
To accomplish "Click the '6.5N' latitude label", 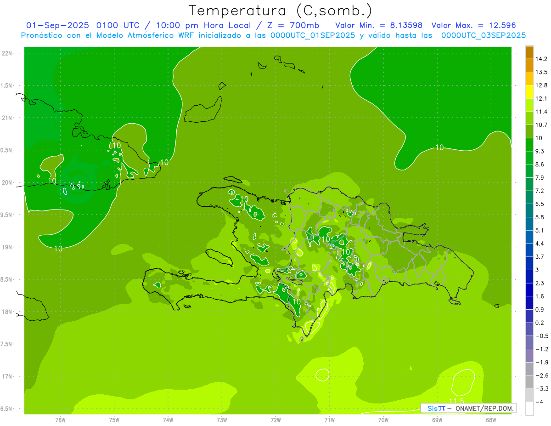I will pyautogui.click(x=7, y=409).
